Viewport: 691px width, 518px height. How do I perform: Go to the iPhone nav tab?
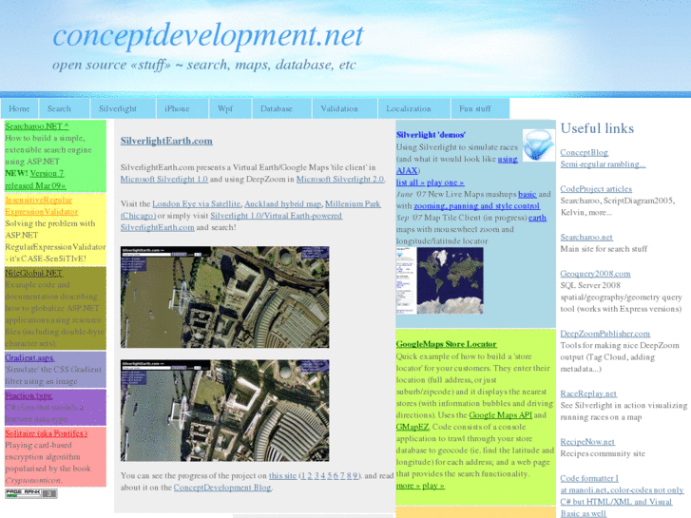[x=182, y=108]
